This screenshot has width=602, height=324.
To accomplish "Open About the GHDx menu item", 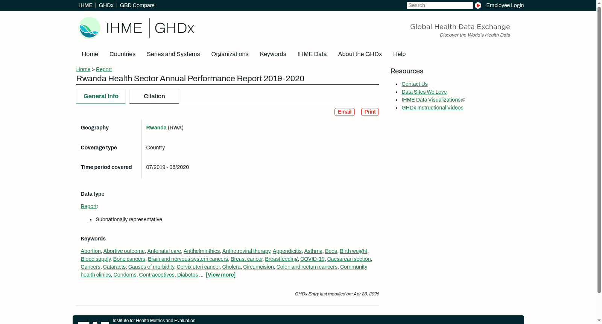I will point(360,54).
